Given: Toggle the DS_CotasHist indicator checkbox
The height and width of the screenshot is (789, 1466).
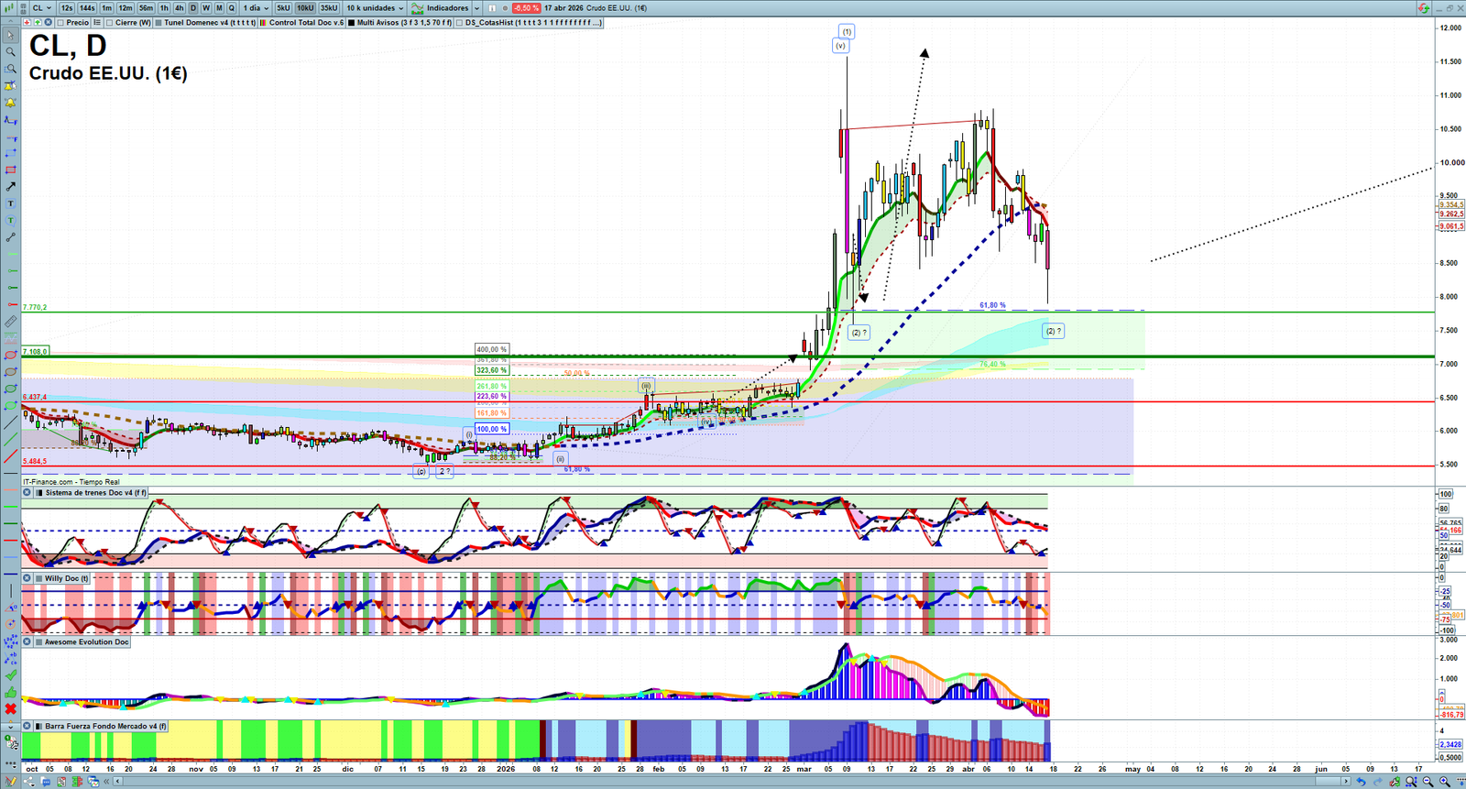Looking at the screenshot, I should click(460, 23).
